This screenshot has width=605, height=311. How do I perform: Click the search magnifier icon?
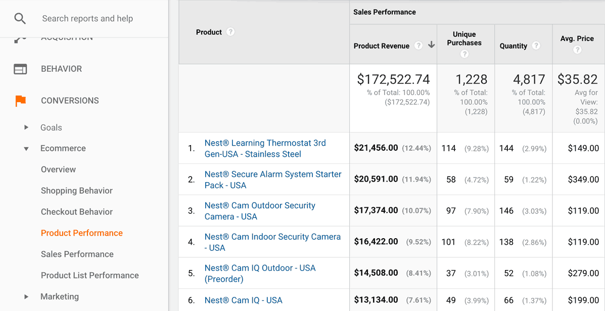[20, 18]
